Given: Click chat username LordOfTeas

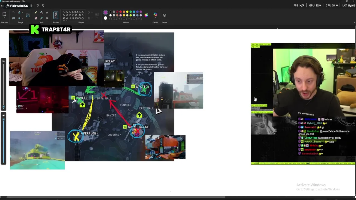Looking at the screenshot, I should point(311,138).
